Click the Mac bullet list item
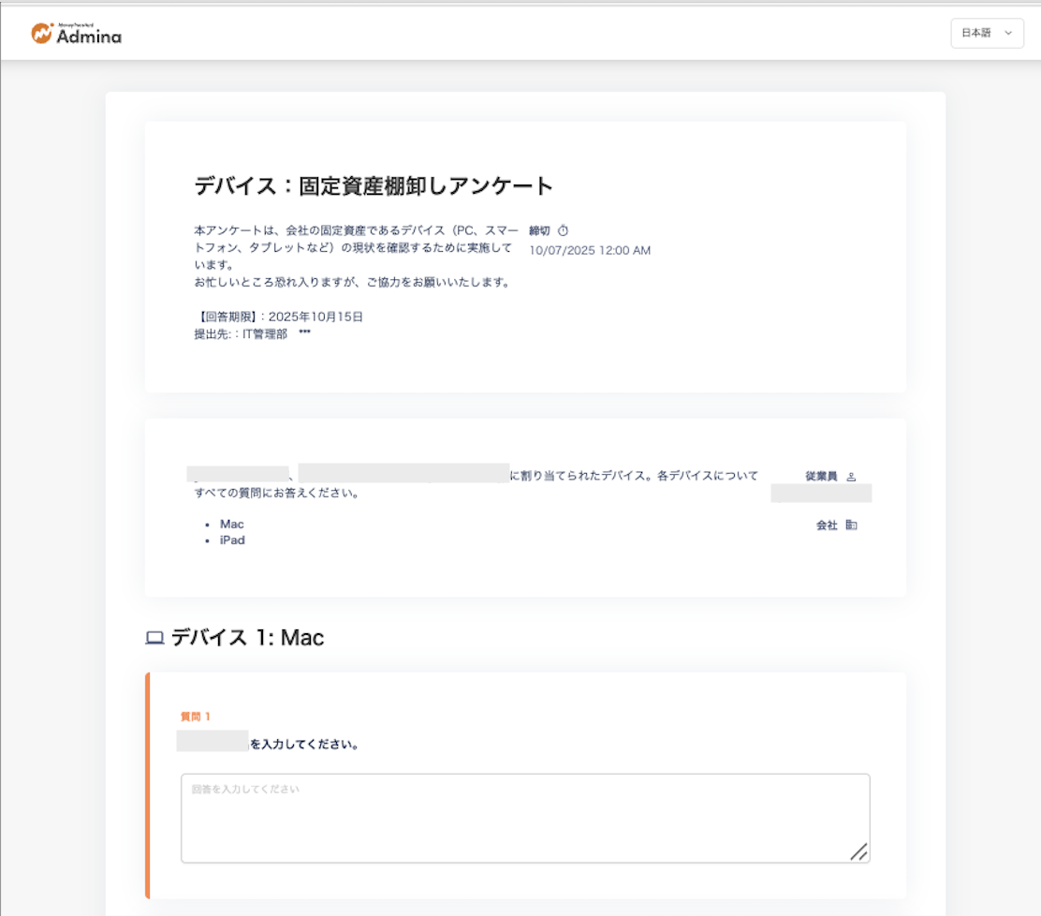Image resolution: width=1041 pixels, height=916 pixels. pyautogui.click(x=232, y=524)
